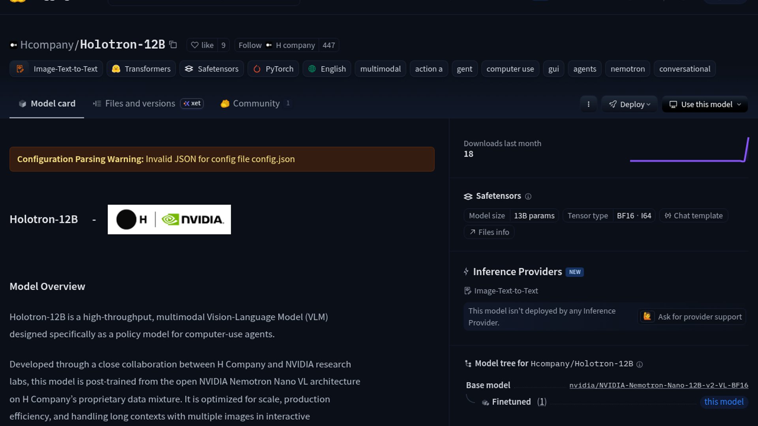Open the Deploy dropdown

click(x=629, y=104)
